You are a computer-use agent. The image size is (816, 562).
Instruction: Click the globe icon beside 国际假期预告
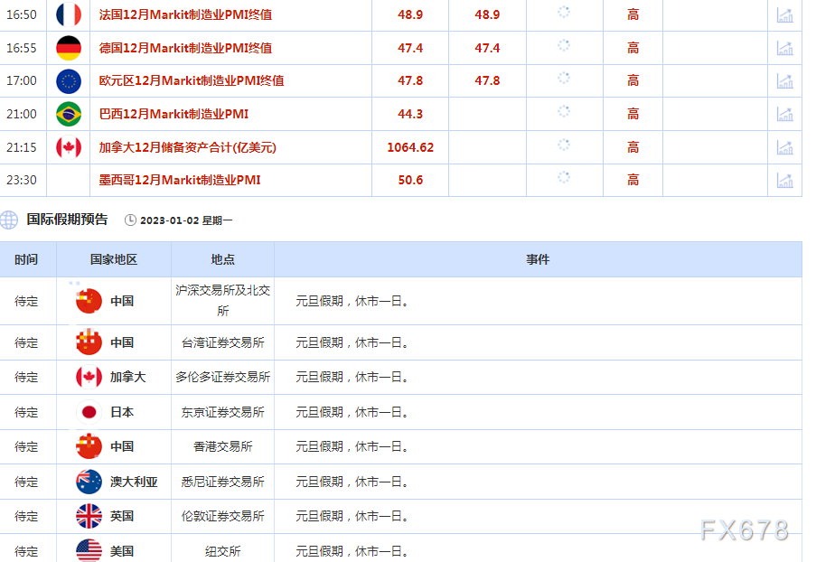coord(9,220)
